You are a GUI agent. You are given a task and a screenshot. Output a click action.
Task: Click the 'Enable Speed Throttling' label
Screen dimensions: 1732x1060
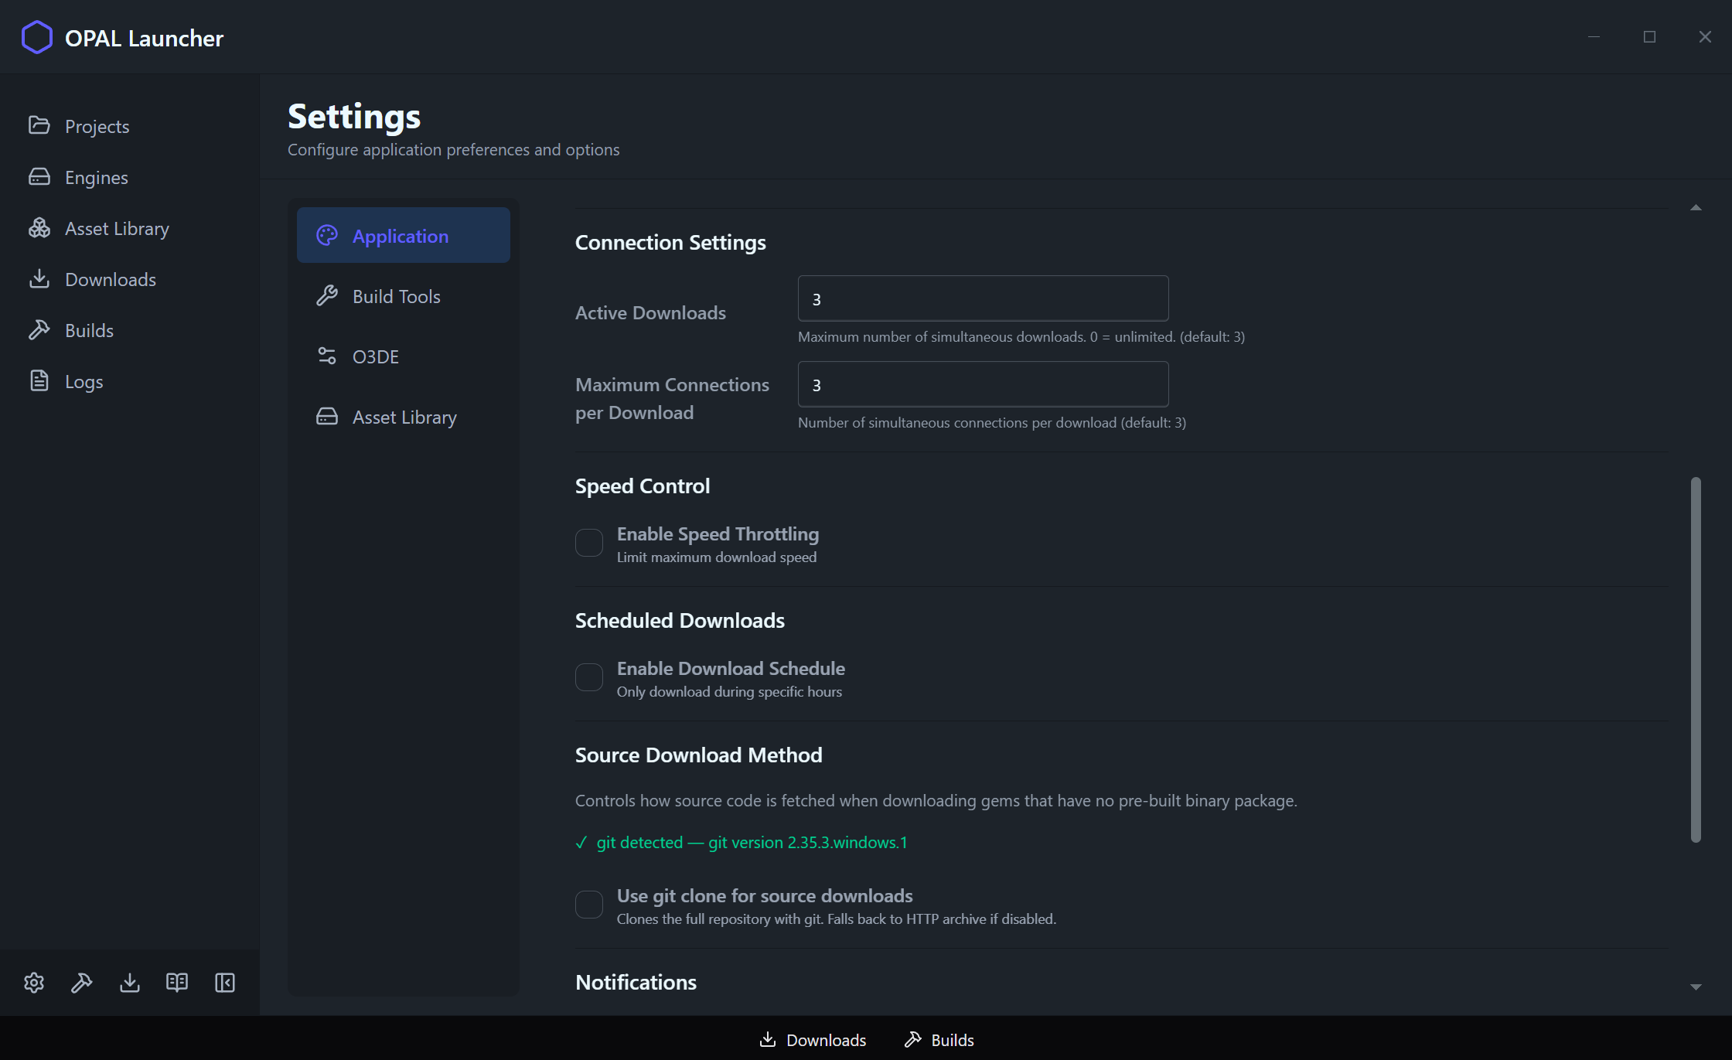pos(718,533)
